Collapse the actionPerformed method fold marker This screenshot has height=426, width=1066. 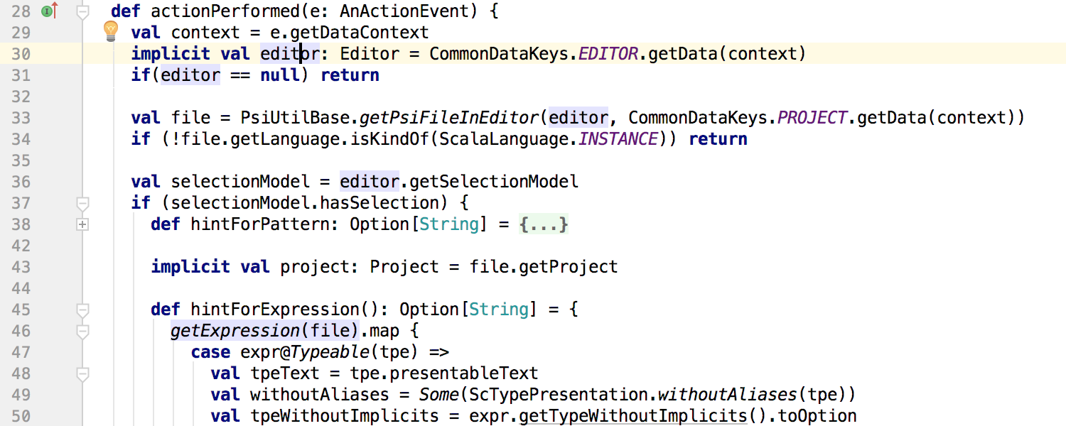[x=83, y=11]
